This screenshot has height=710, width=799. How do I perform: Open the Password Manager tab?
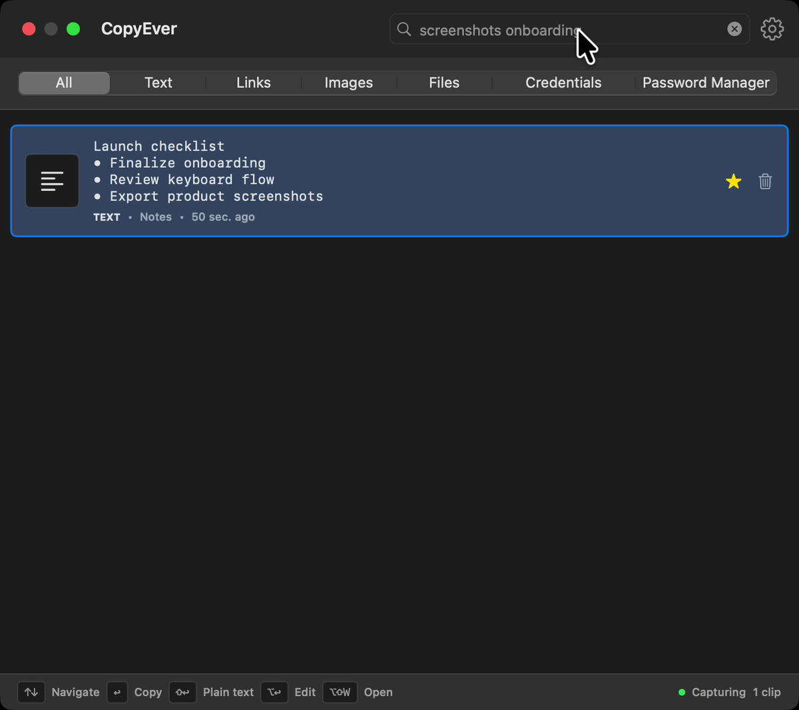[x=706, y=83]
